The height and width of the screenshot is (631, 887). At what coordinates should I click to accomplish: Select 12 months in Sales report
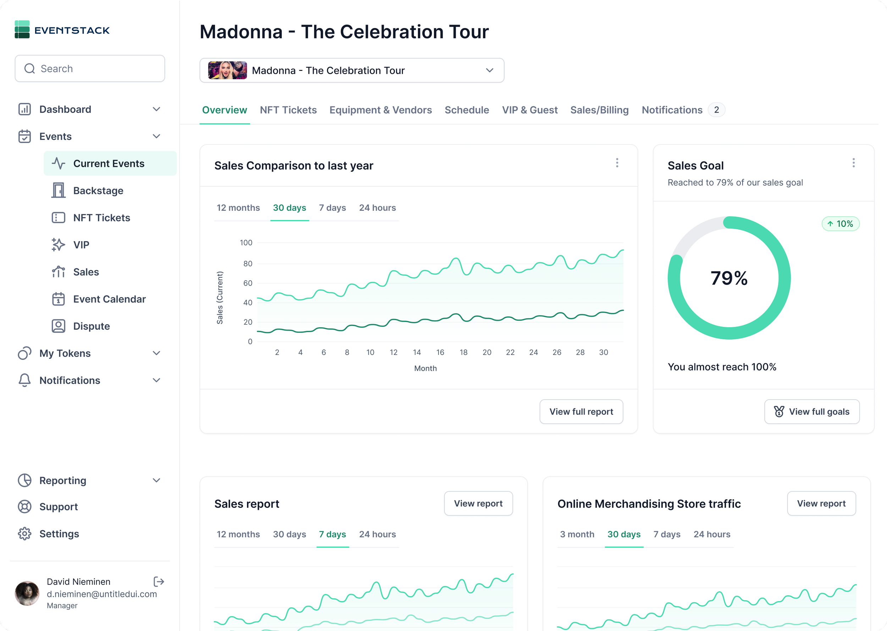tap(238, 534)
